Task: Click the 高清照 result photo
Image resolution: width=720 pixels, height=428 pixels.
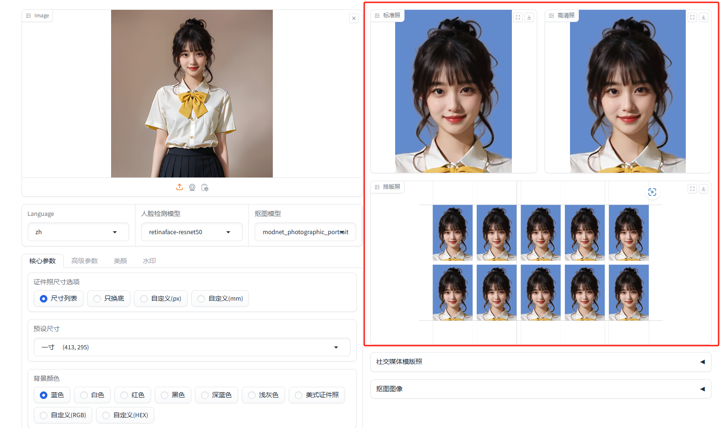Action: coord(628,91)
